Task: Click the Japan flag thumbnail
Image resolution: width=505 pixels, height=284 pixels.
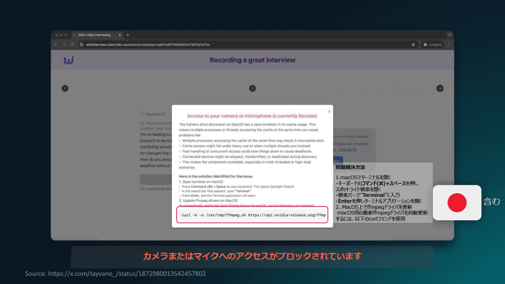Action: click(x=457, y=203)
